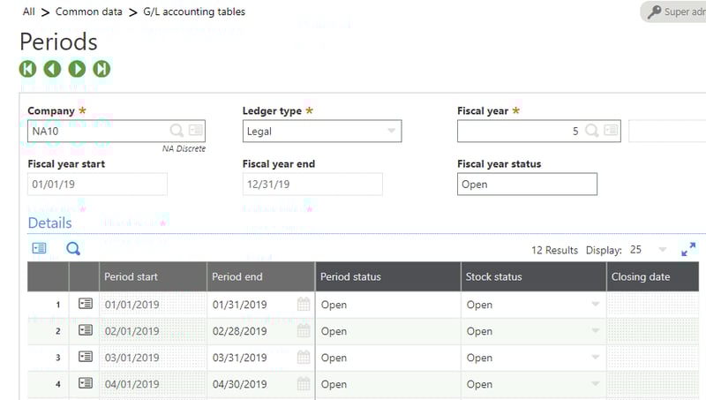Expand Details grid to full screen
The image size is (706, 400).
click(x=688, y=250)
